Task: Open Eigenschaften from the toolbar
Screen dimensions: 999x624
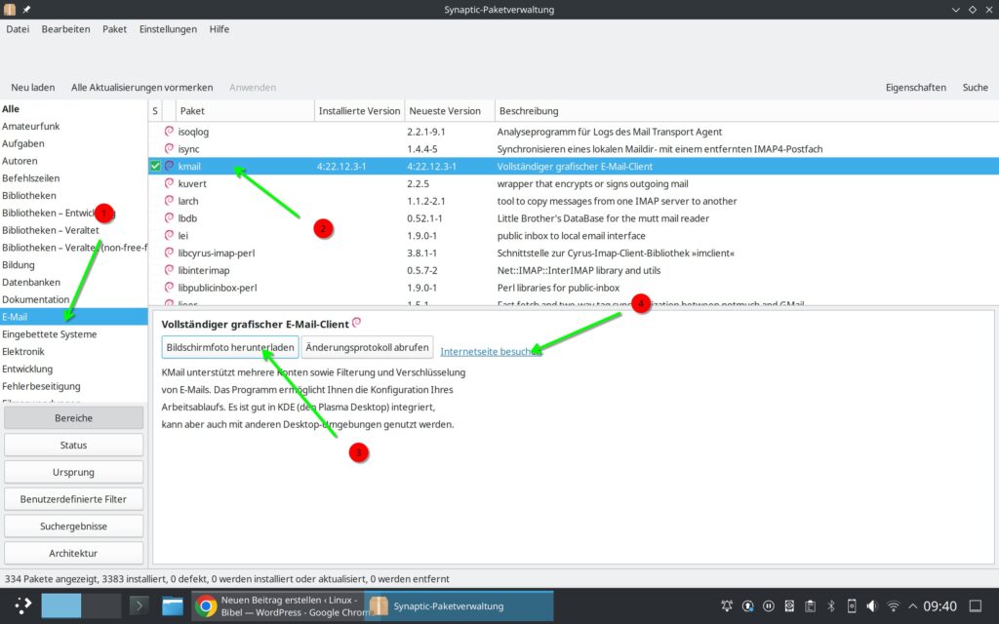Action: [x=915, y=87]
